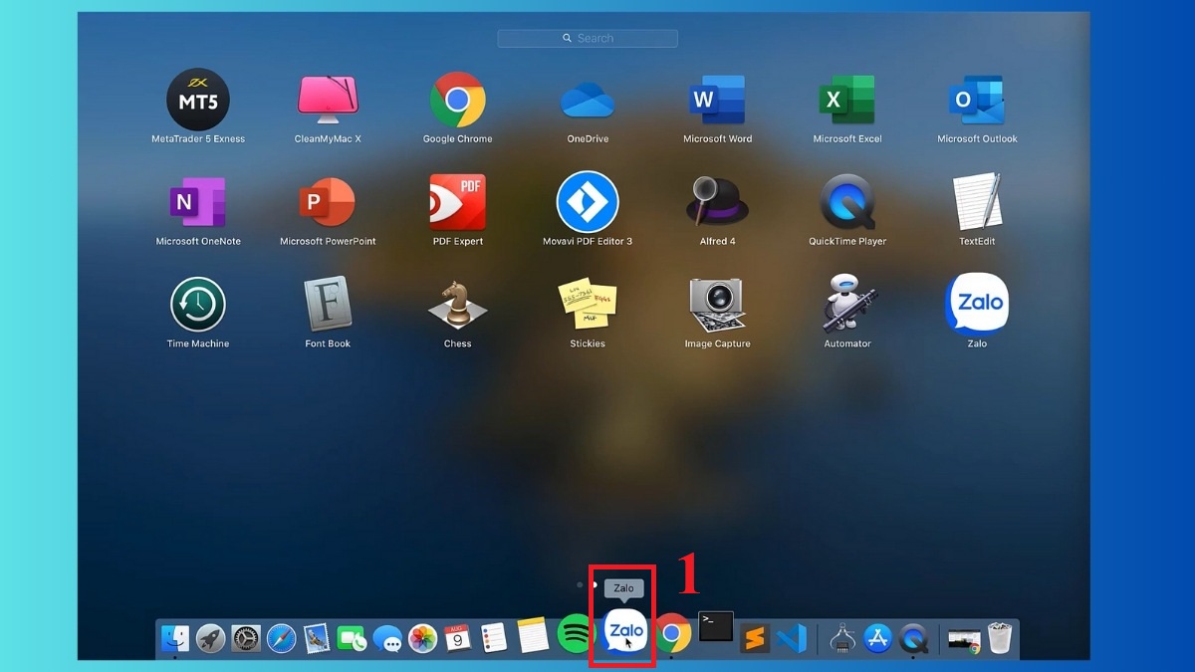
Task: Open Reminders from the Dock
Action: click(493, 638)
